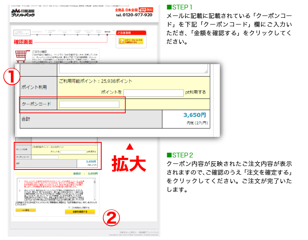The height and width of the screenshot is (240, 308).
Task: Click the enlarged total price 3,650円
Action: tap(194, 115)
